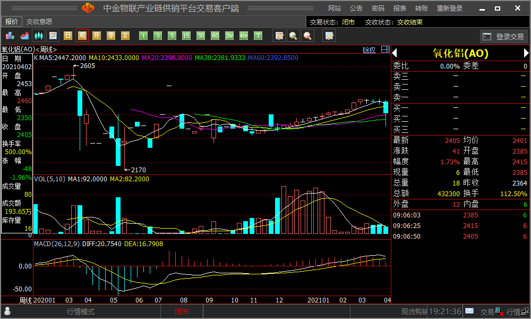
Task: Open the bar-chart quote list icon
Action: coord(10,36)
